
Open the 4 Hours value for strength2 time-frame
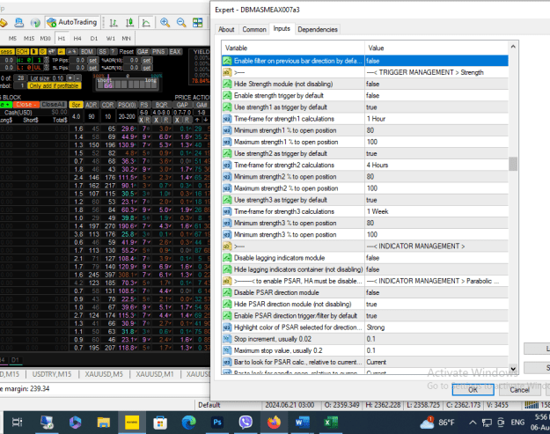pos(436,165)
